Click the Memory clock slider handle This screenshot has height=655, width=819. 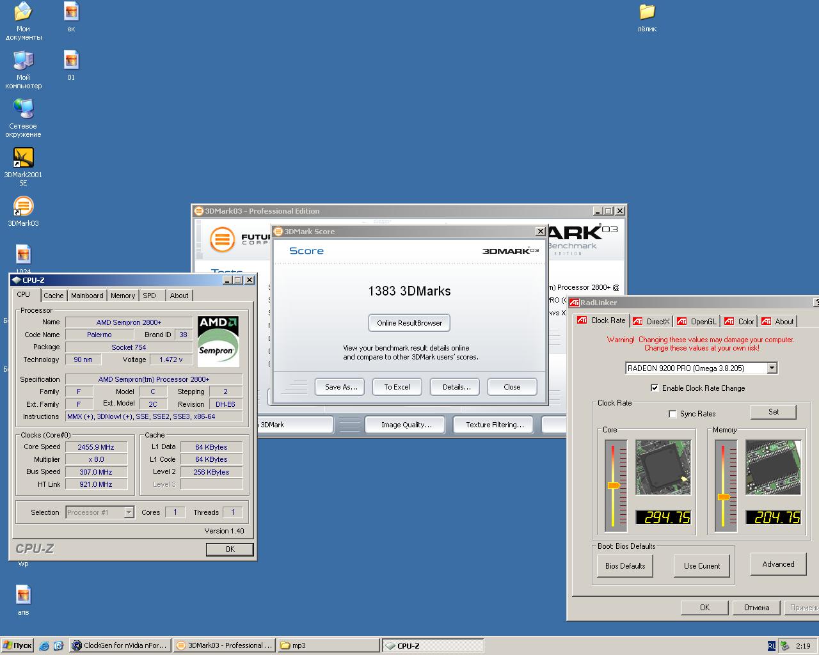pos(724,497)
